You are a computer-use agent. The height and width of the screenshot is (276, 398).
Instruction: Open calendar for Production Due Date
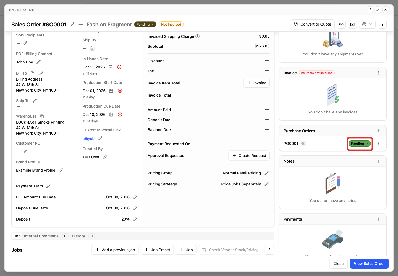pyautogui.click(x=111, y=115)
